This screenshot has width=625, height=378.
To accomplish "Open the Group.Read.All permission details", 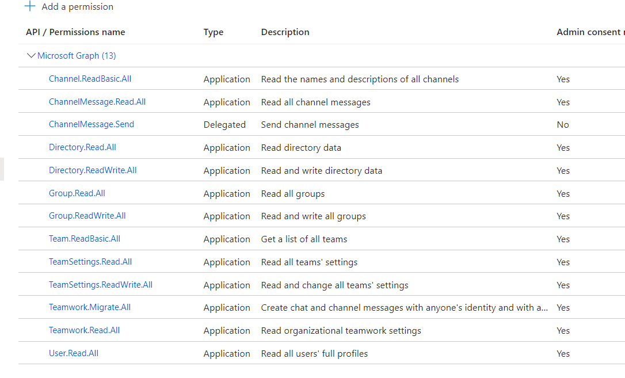I will tap(77, 193).
